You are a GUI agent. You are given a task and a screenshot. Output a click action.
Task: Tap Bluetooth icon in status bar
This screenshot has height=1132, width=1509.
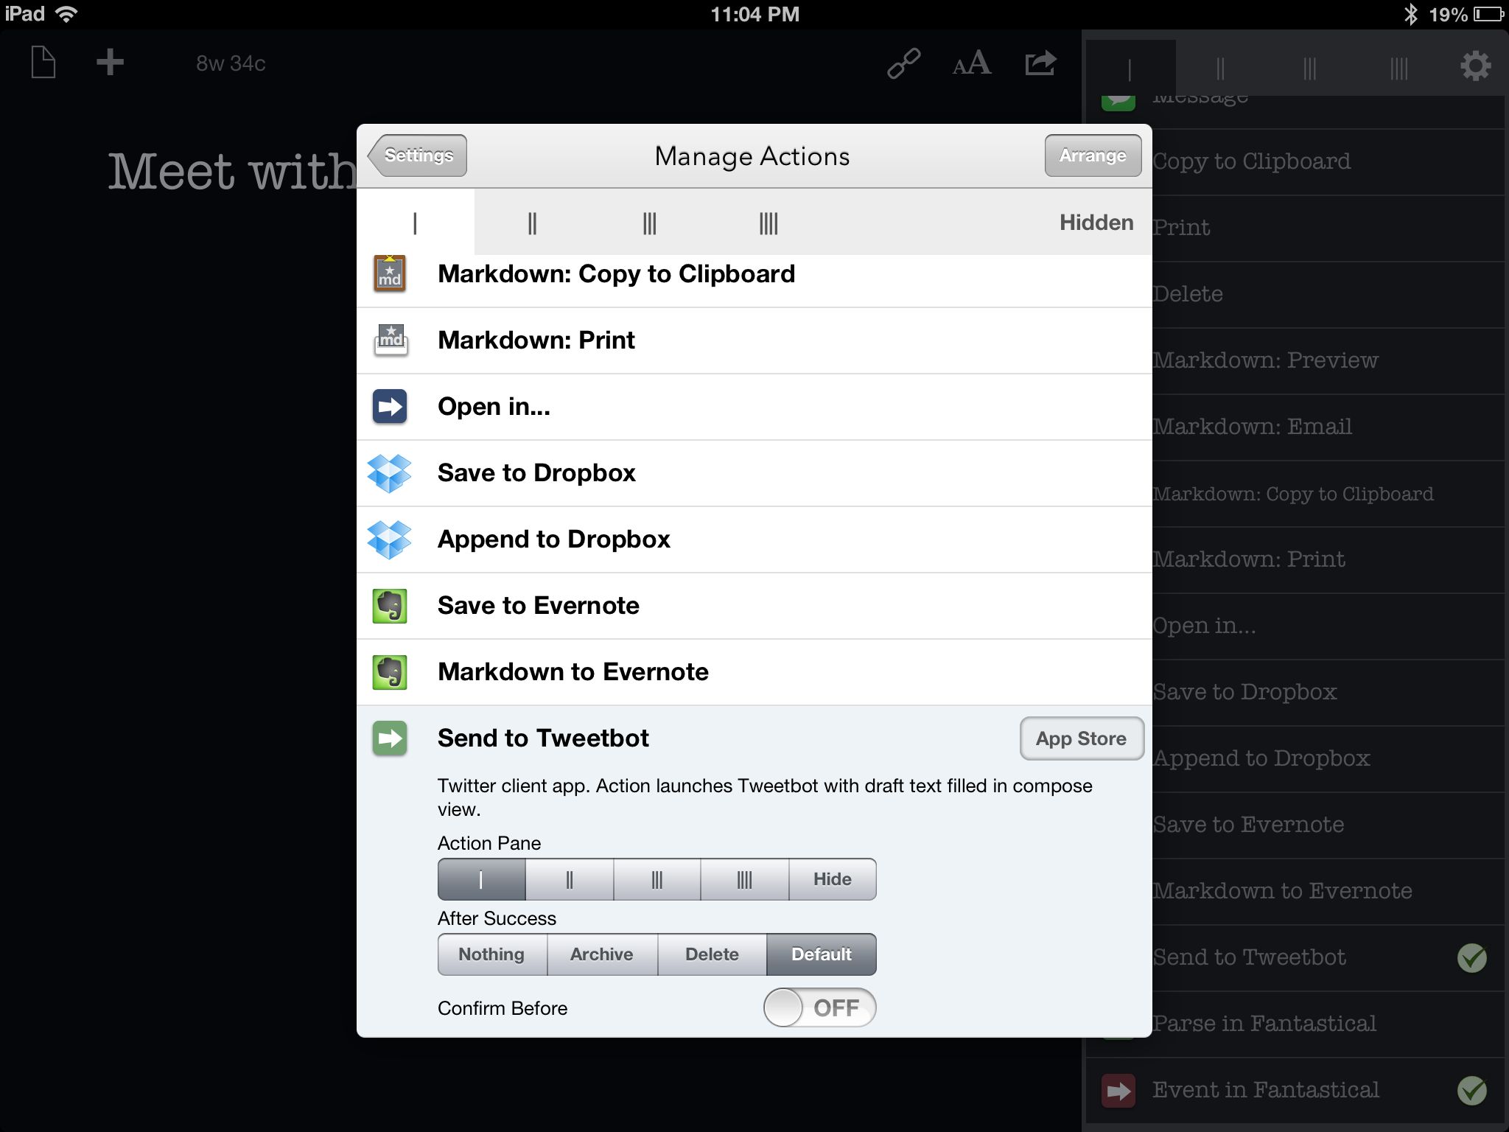(1410, 14)
